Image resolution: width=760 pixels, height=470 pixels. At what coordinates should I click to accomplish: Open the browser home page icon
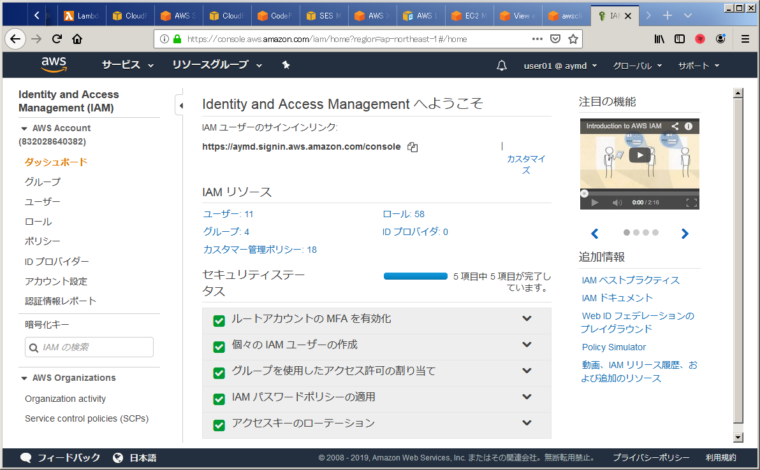coord(77,39)
